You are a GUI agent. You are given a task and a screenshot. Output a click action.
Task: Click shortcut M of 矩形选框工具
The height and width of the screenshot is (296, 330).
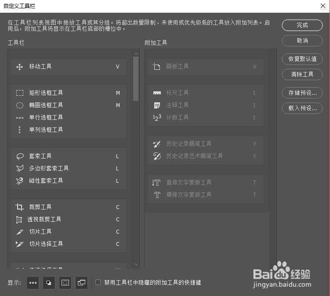[118, 93]
